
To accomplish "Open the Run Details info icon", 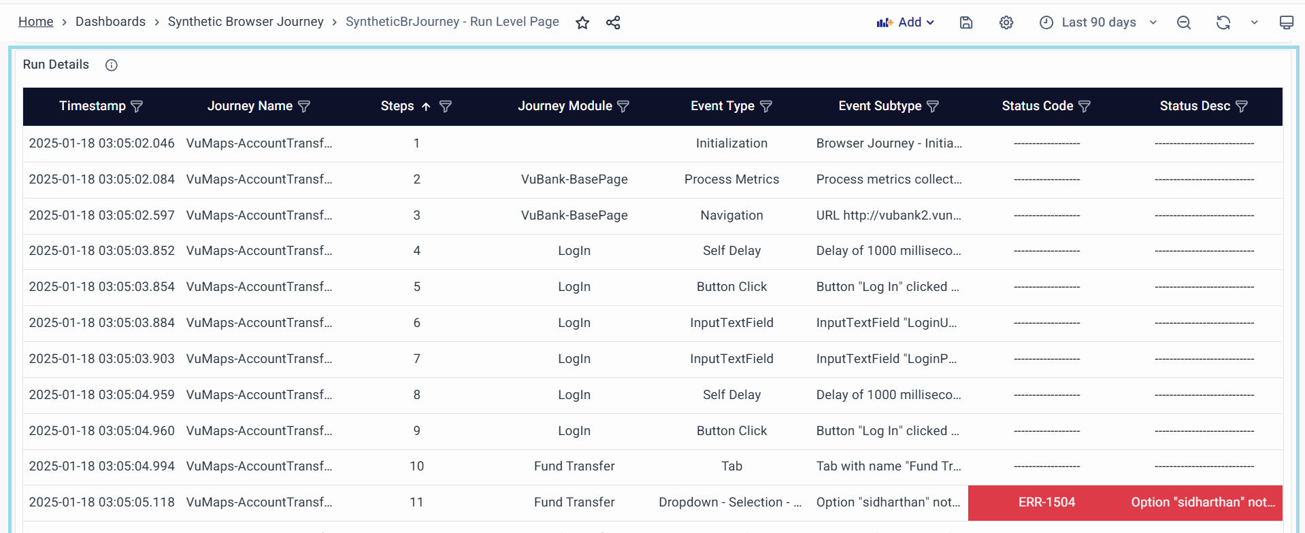I will (x=112, y=65).
